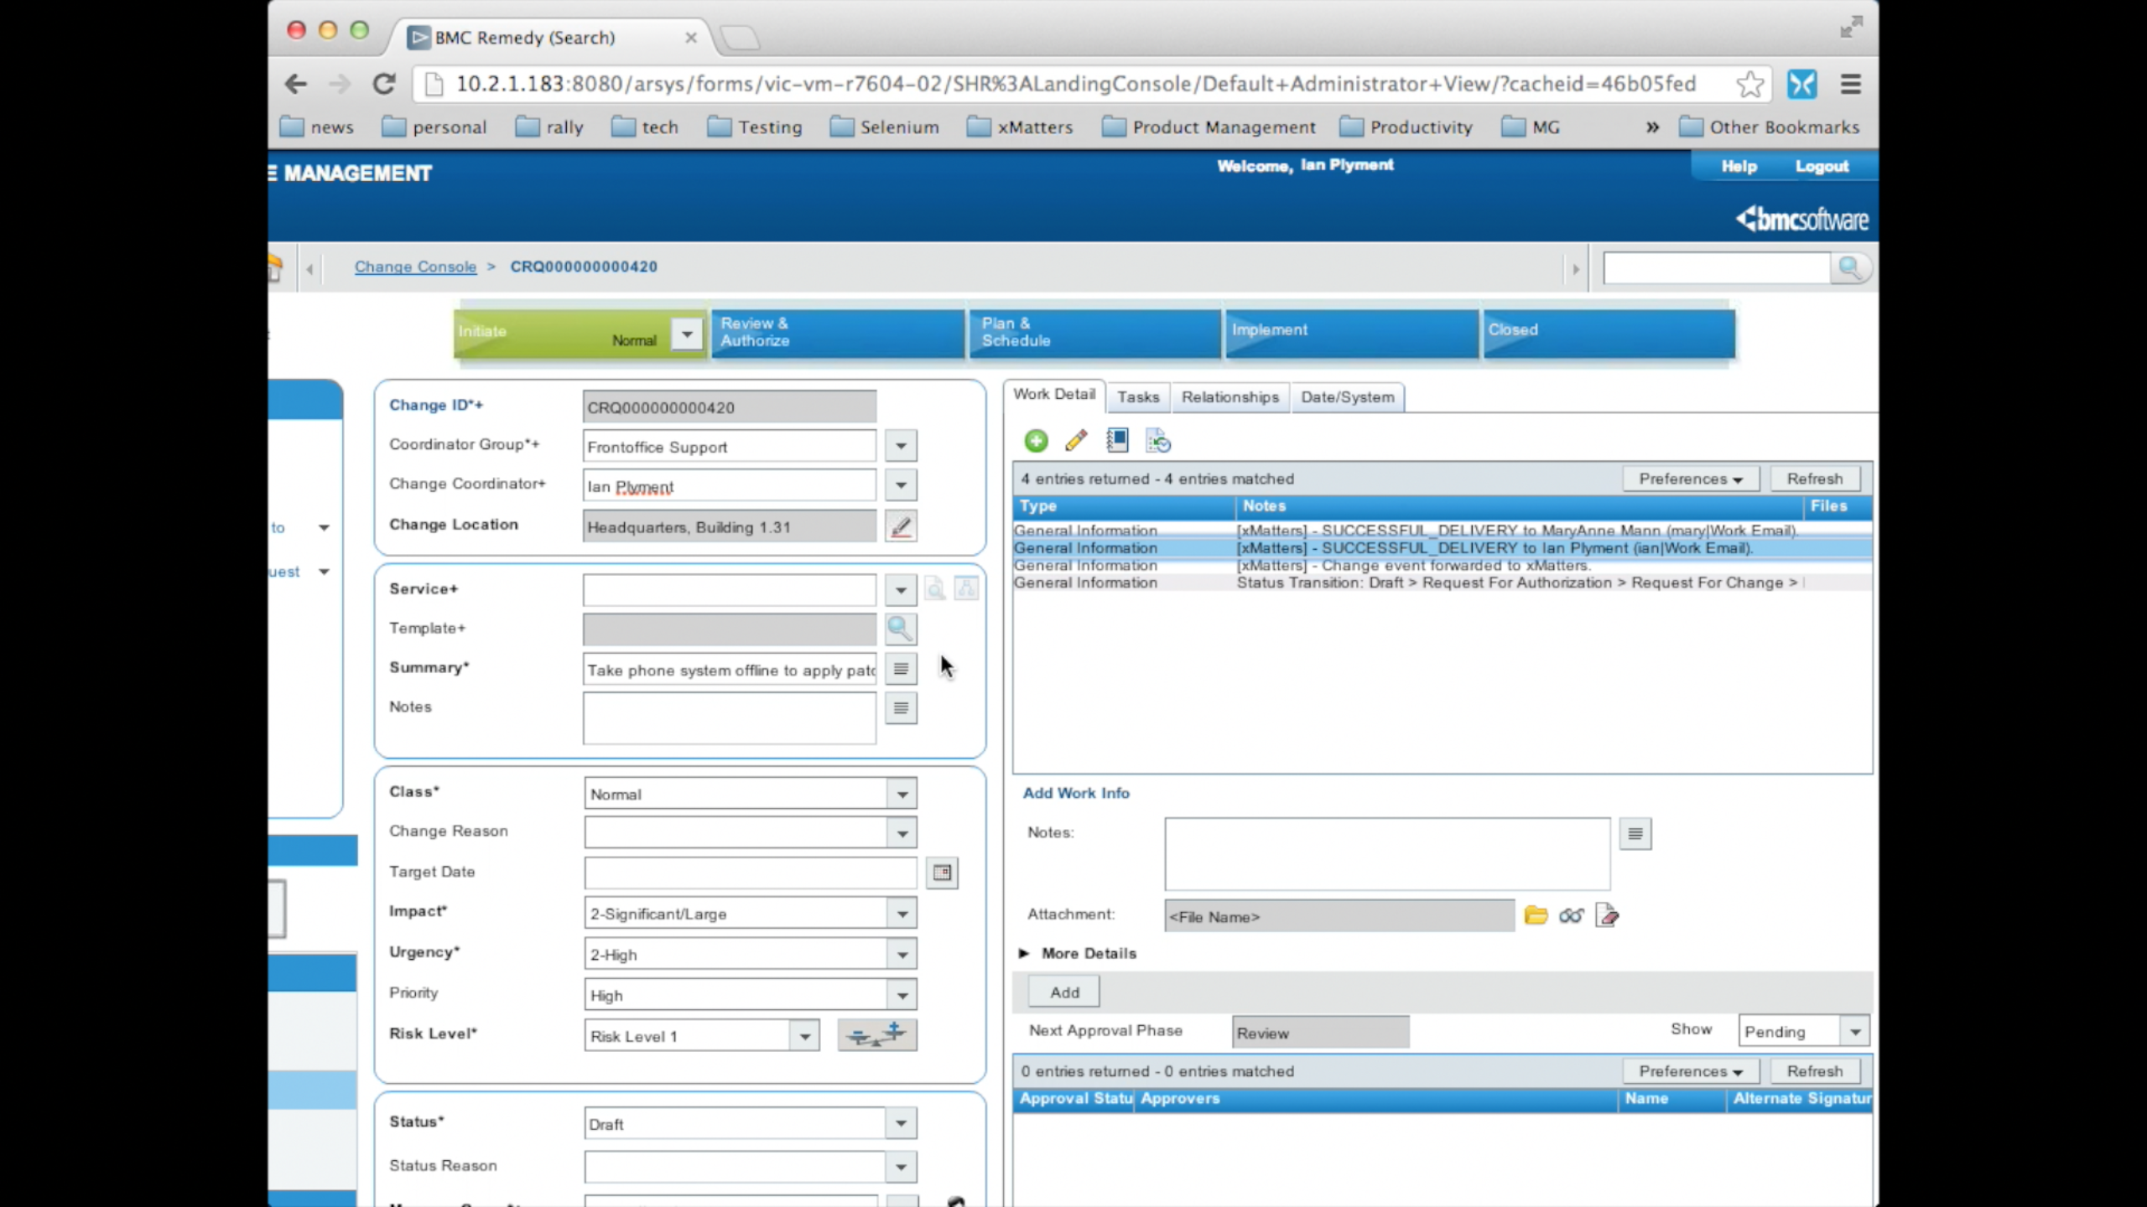Switch to the Tasks tab
This screenshot has height=1207, width=2147.
(1137, 396)
